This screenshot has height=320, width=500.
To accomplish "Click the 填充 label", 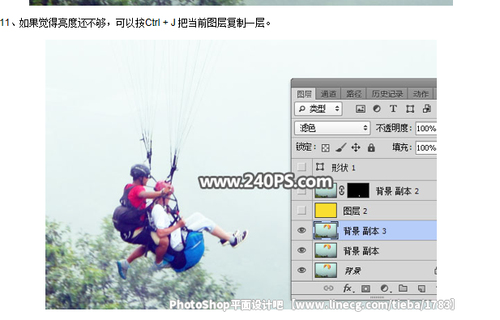I will 402,147.
